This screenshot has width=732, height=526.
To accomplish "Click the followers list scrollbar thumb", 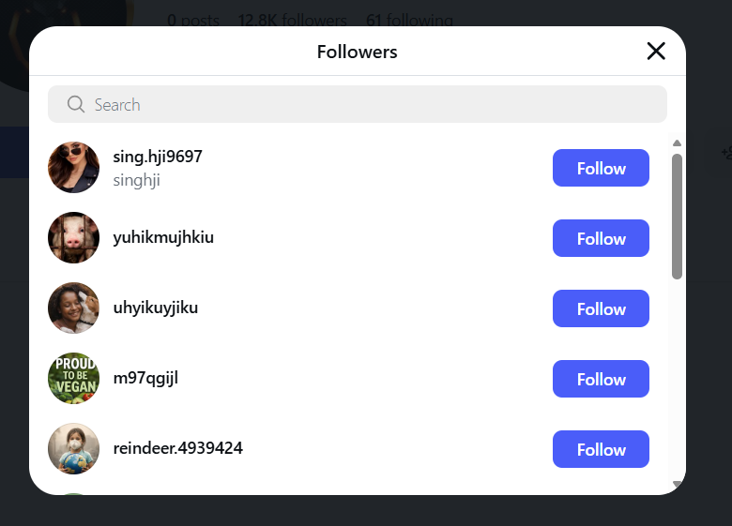I will click(x=677, y=216).
